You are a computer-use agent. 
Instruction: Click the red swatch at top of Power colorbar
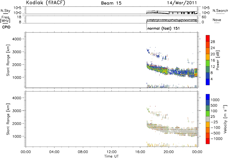tap(208, 38)
